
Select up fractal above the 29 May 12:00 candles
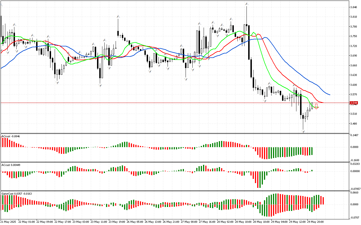[294, 85]
